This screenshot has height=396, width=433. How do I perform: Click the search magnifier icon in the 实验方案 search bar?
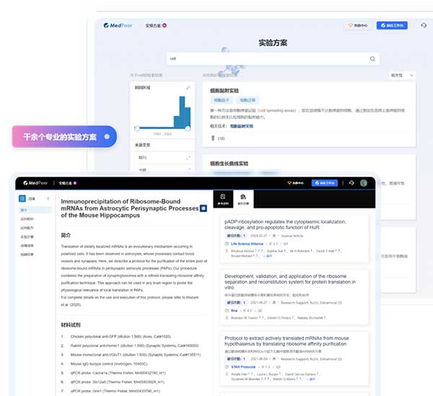(372, 59)
